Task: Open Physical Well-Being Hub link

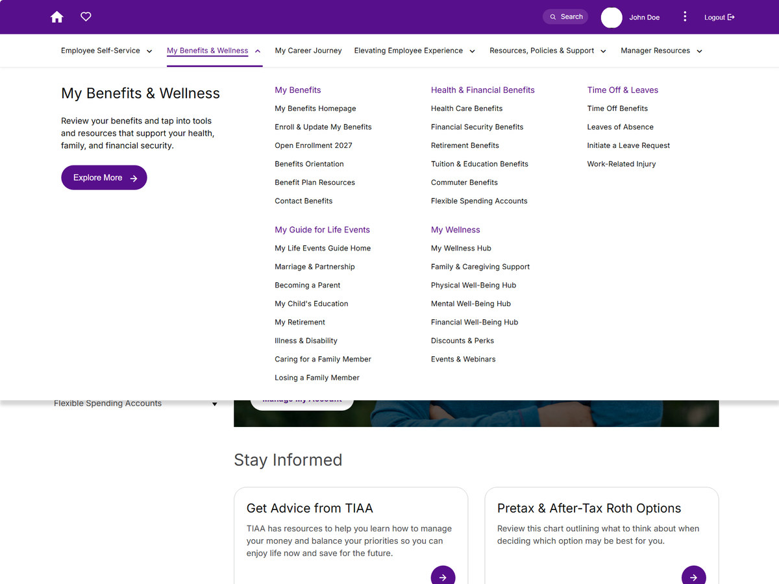Action: (473, 286)
